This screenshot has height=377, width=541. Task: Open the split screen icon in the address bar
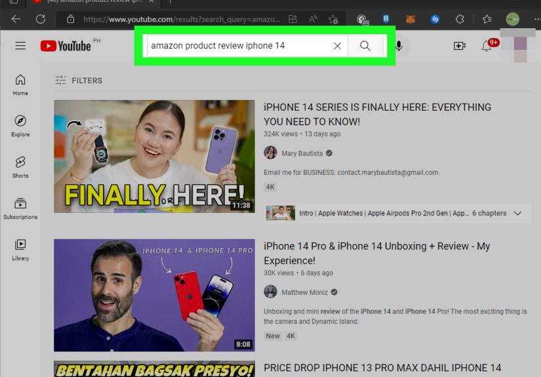[x=292, y=19]
